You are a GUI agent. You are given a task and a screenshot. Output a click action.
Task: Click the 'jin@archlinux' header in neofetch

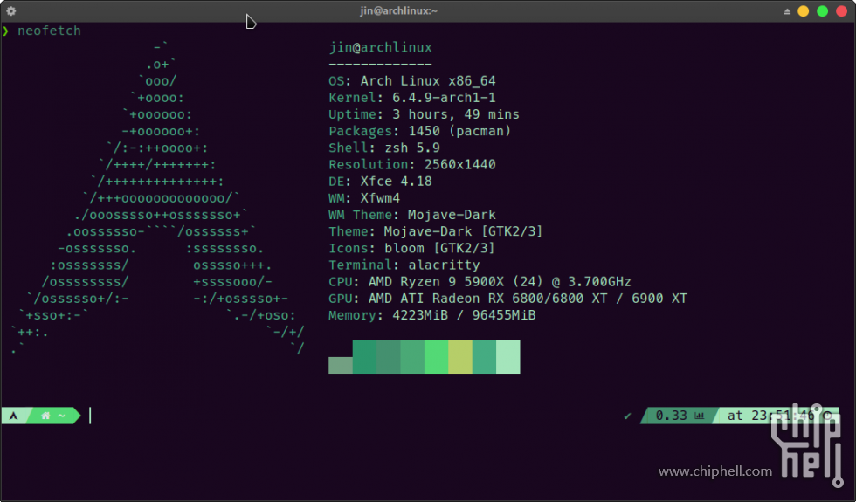pos(381,47)
